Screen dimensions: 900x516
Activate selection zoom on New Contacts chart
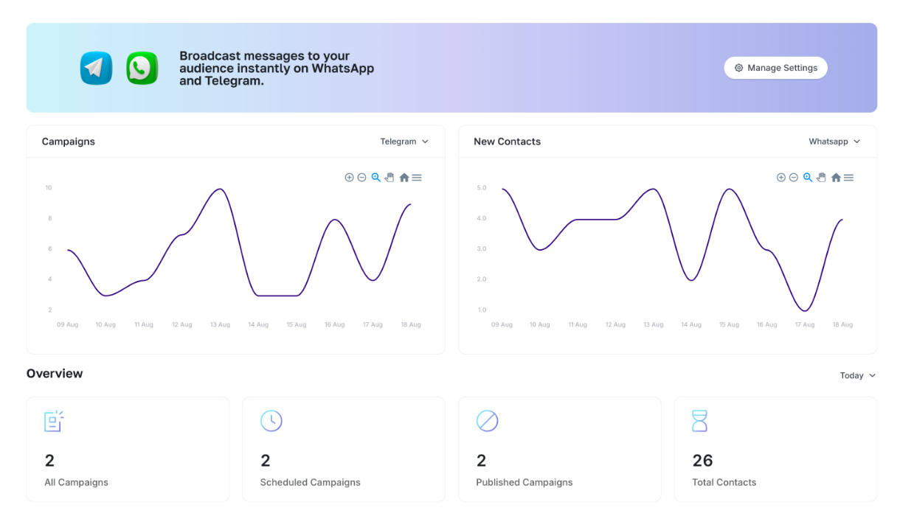[807, 178]
